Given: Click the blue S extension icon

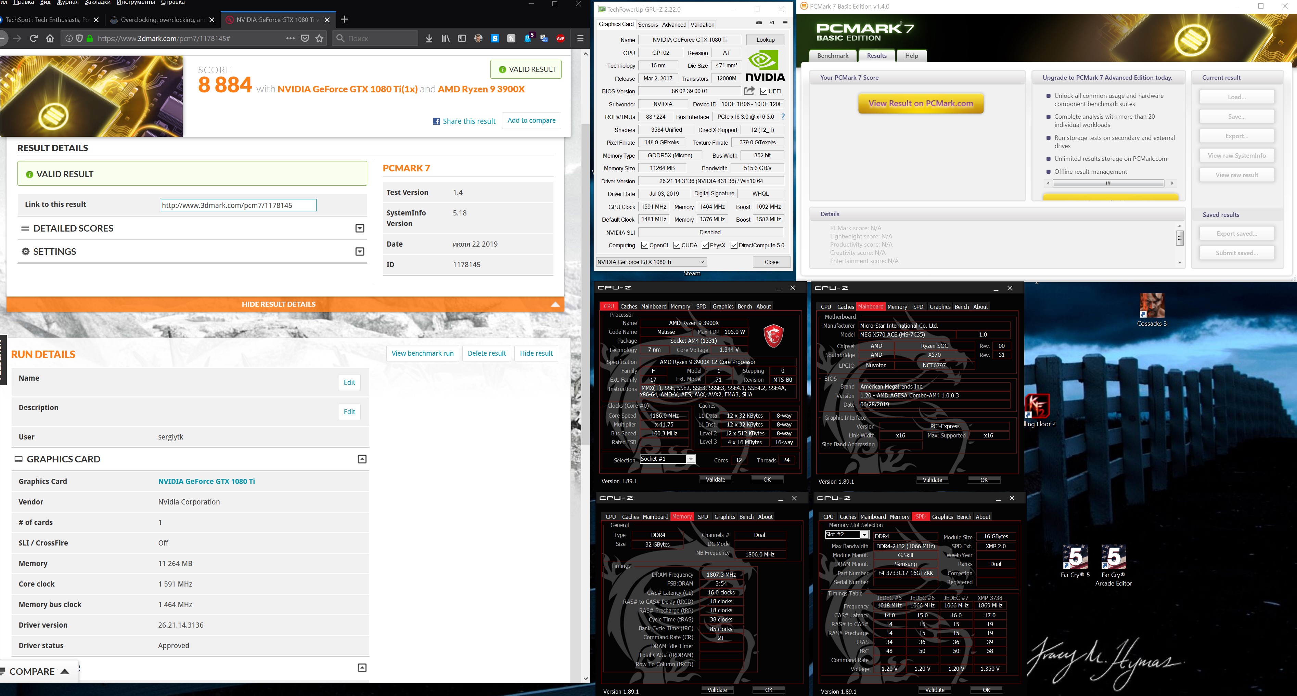Looking at the screenshot, I should pyautogui.click(x=495, y=38).
